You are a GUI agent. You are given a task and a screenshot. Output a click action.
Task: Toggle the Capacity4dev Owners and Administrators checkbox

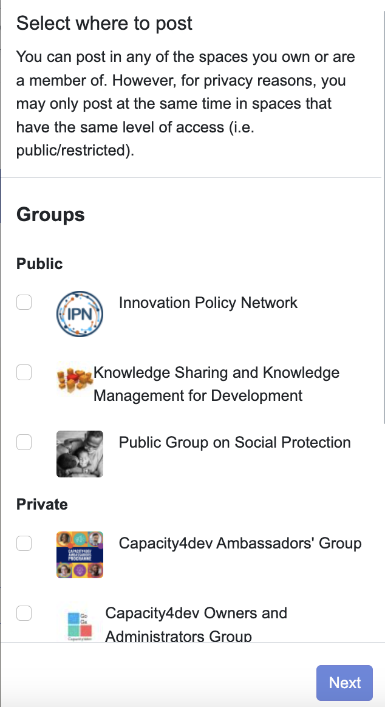click(x=24, y=613)
